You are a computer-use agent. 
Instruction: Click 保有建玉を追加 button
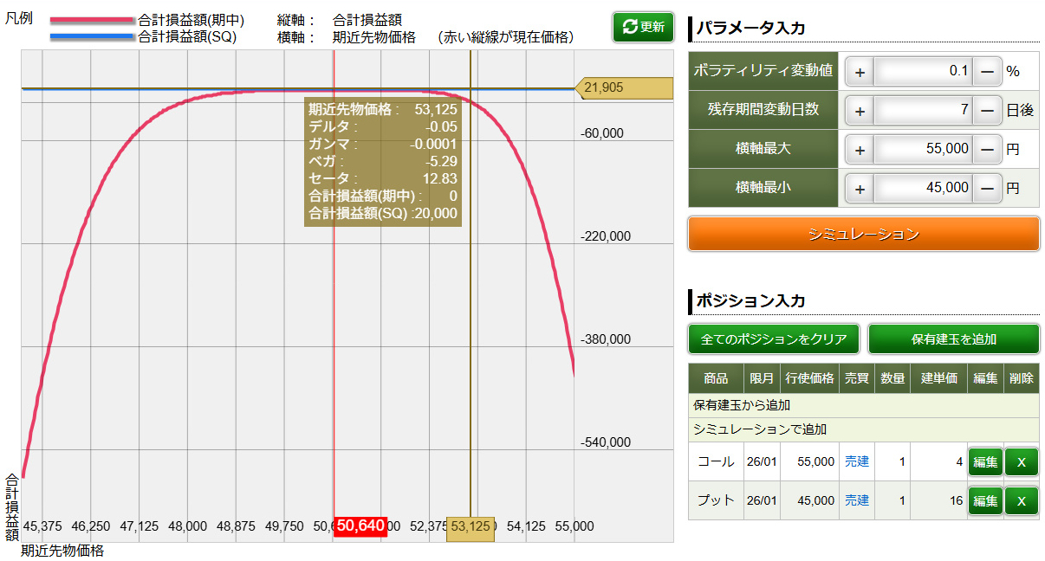click(953, 339)
